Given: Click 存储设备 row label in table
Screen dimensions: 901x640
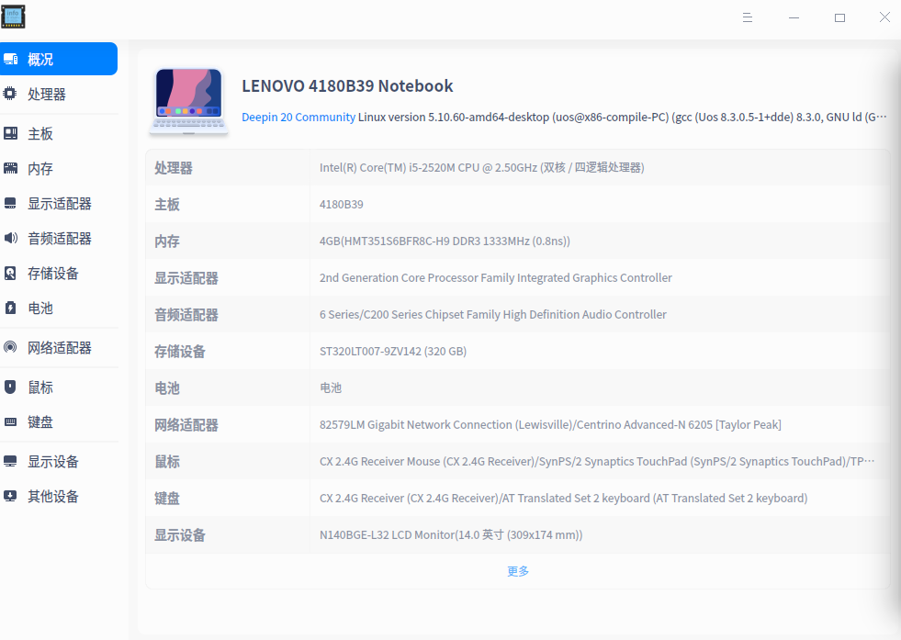Looking at the screenshot, I should click(180, 352).
